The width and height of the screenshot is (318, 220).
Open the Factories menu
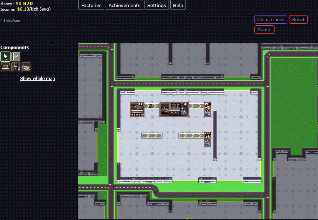pyautogui.click(x=91, y=5)
